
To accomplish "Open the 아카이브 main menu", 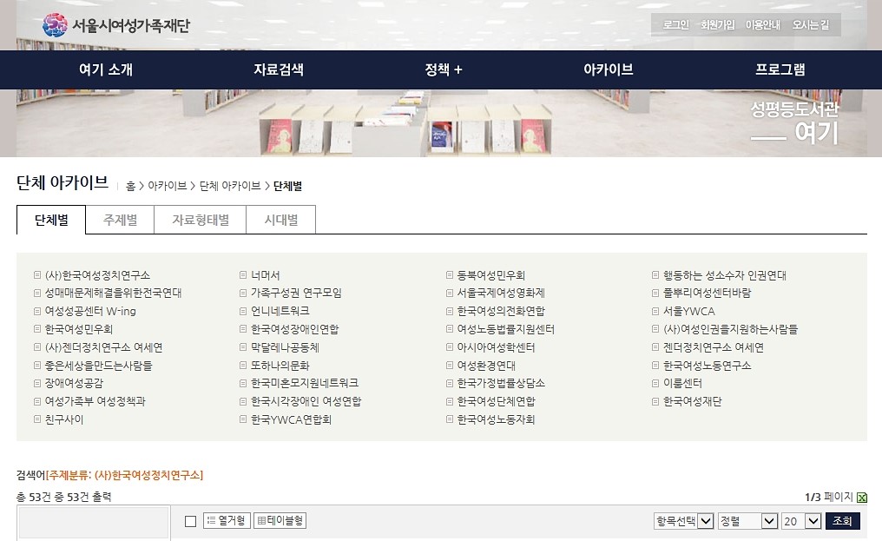I will [608, 69].
